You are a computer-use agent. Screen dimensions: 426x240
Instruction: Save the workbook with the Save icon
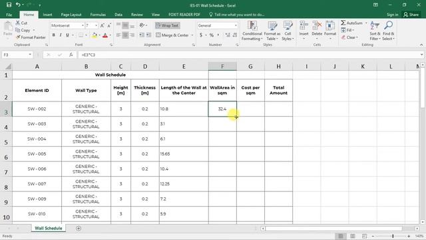(9, 5)
